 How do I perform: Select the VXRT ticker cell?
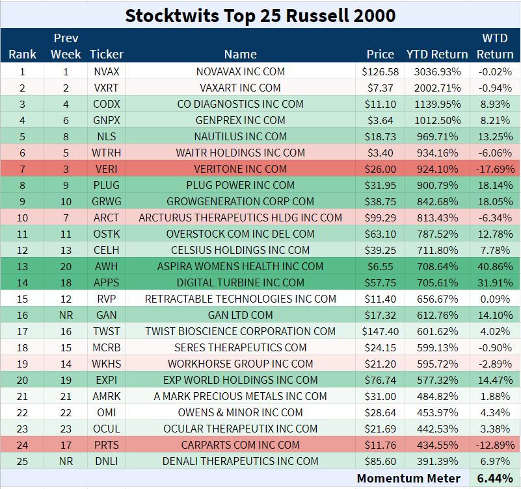pyautogui.click(x=106, y=88)
